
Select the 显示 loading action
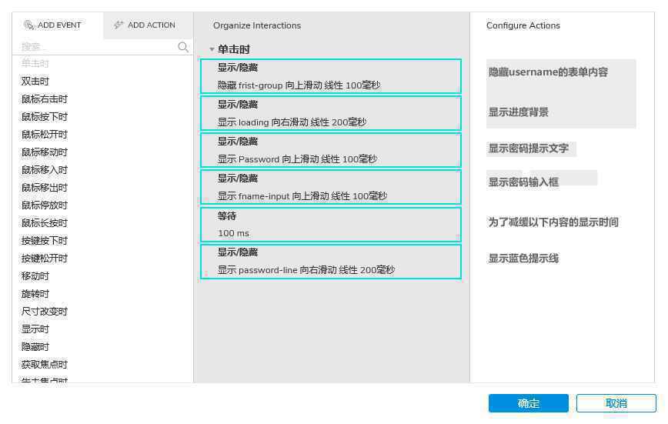pos(331,113)
